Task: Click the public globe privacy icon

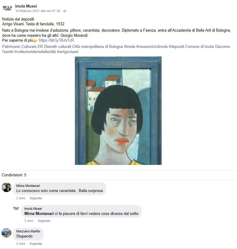Action: coord(65,11)
